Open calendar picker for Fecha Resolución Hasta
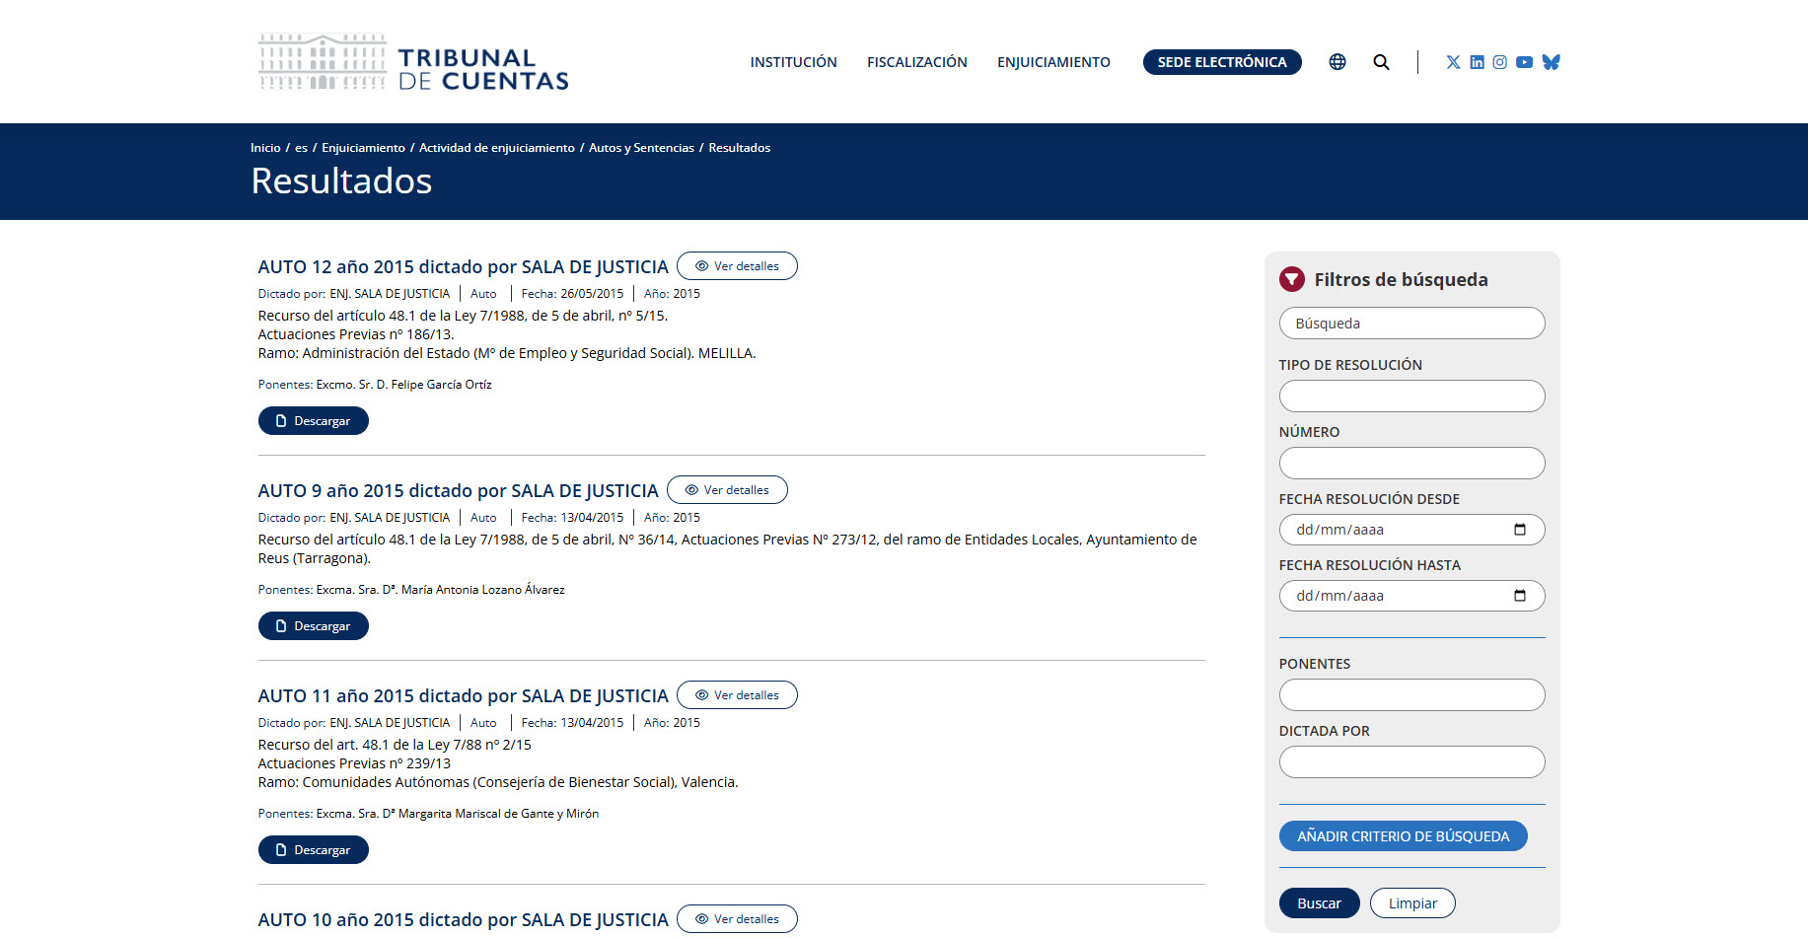 [1519, 596]
